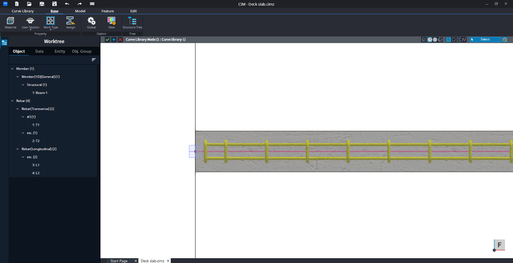Screen dimensions: 513x263
Task: Toggle freehand curve selection mode
Action: (464, 40)
